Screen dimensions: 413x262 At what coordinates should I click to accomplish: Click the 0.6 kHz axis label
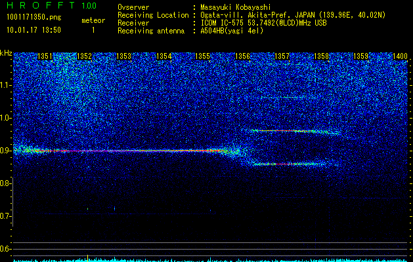(6, 249)
